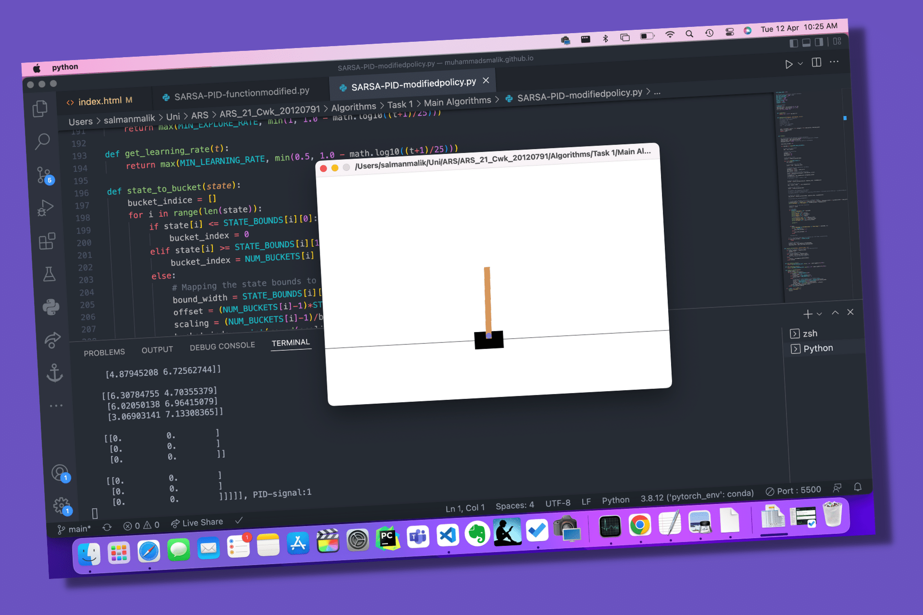Open the Python extension sidebar view
The width and height of the screenshot is (923, 615).
(51, 307)
